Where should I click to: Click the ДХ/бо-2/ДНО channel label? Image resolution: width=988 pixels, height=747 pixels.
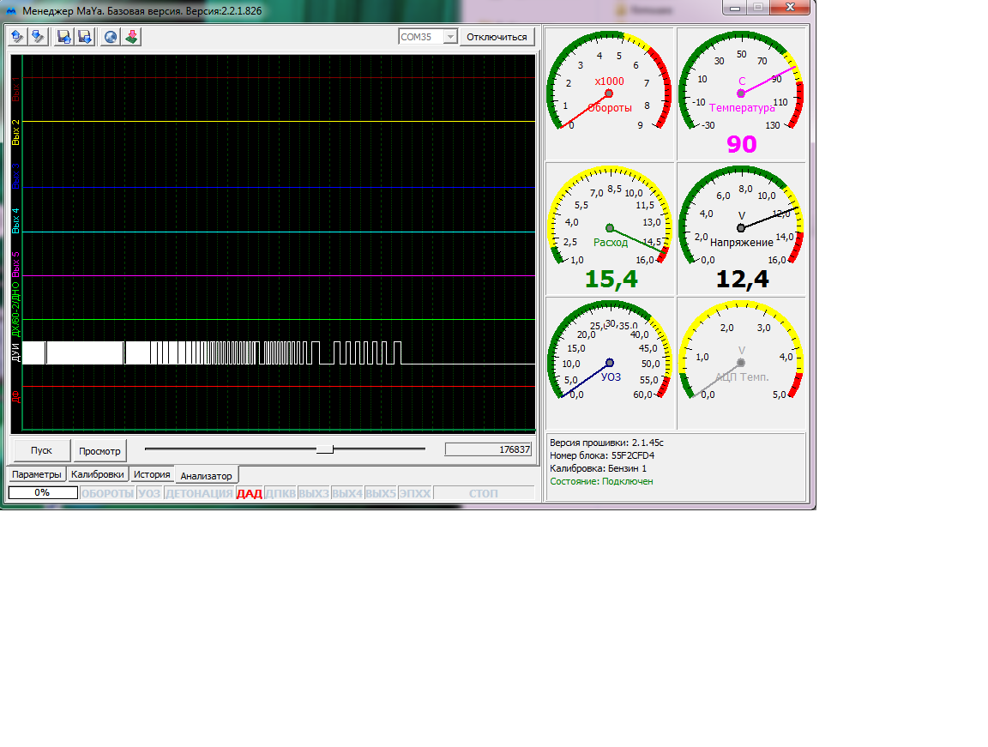pos(15,310)
